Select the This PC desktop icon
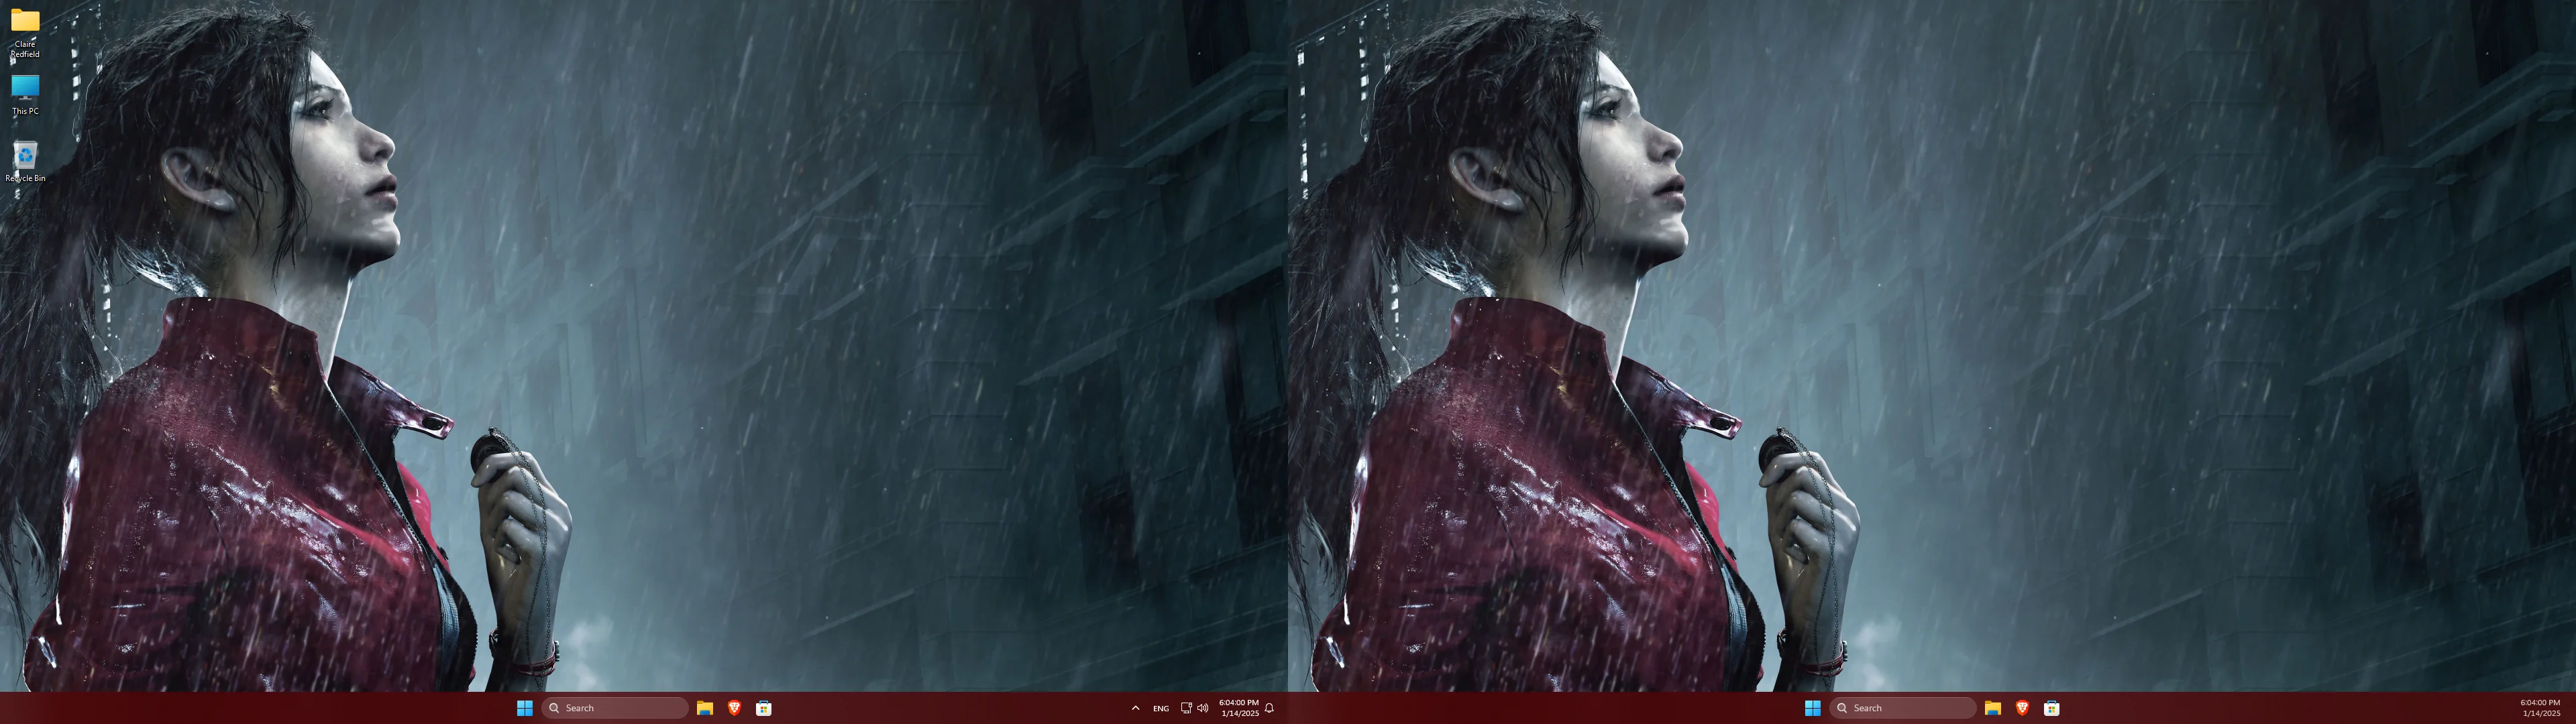 pos(25,95)
